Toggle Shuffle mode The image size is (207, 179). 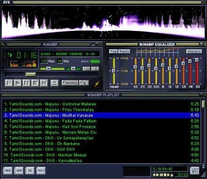click(70, 83)
